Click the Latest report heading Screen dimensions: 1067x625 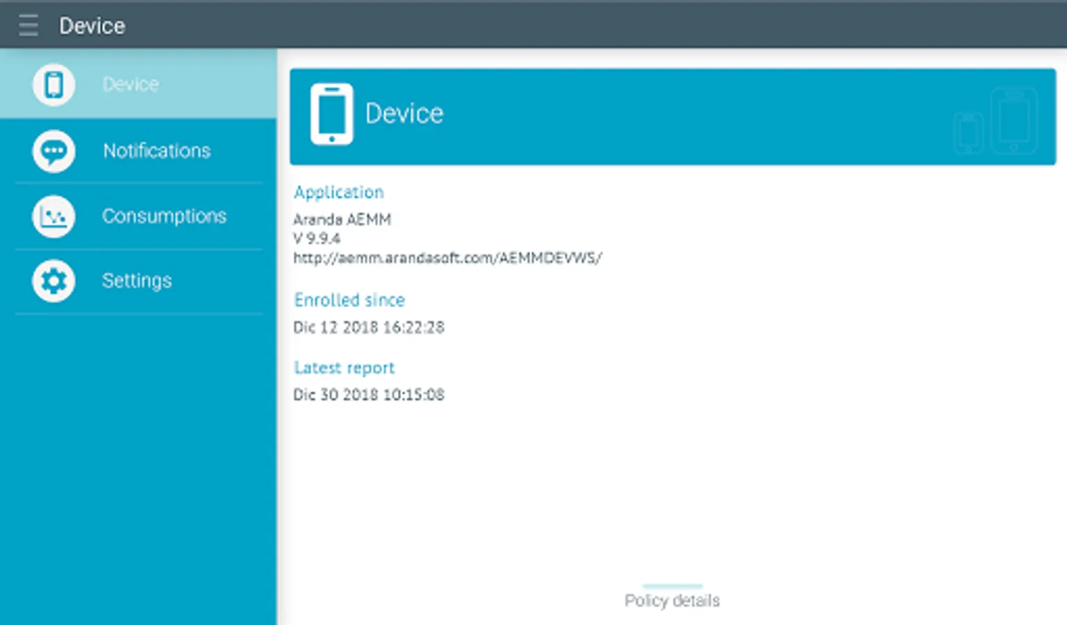345,367
